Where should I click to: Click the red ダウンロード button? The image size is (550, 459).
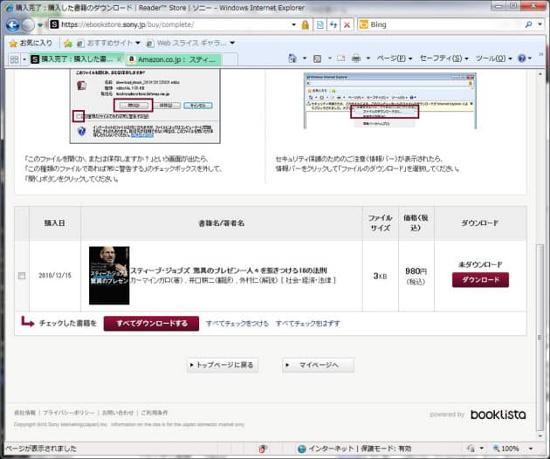pos(480,280)
